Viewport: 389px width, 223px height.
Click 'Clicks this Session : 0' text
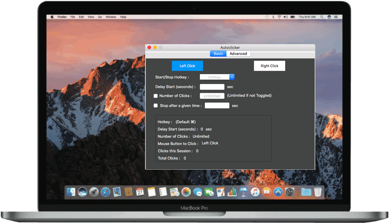click(178, 151)
